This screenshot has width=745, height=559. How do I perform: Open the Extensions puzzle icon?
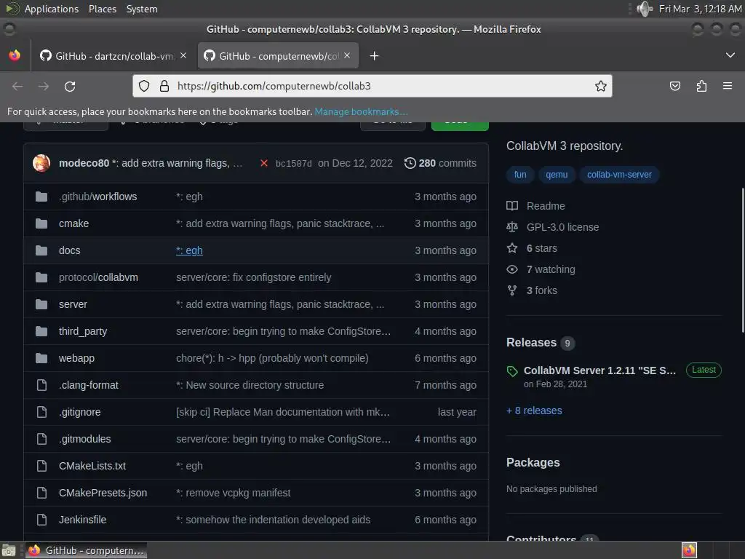[701, 86]
